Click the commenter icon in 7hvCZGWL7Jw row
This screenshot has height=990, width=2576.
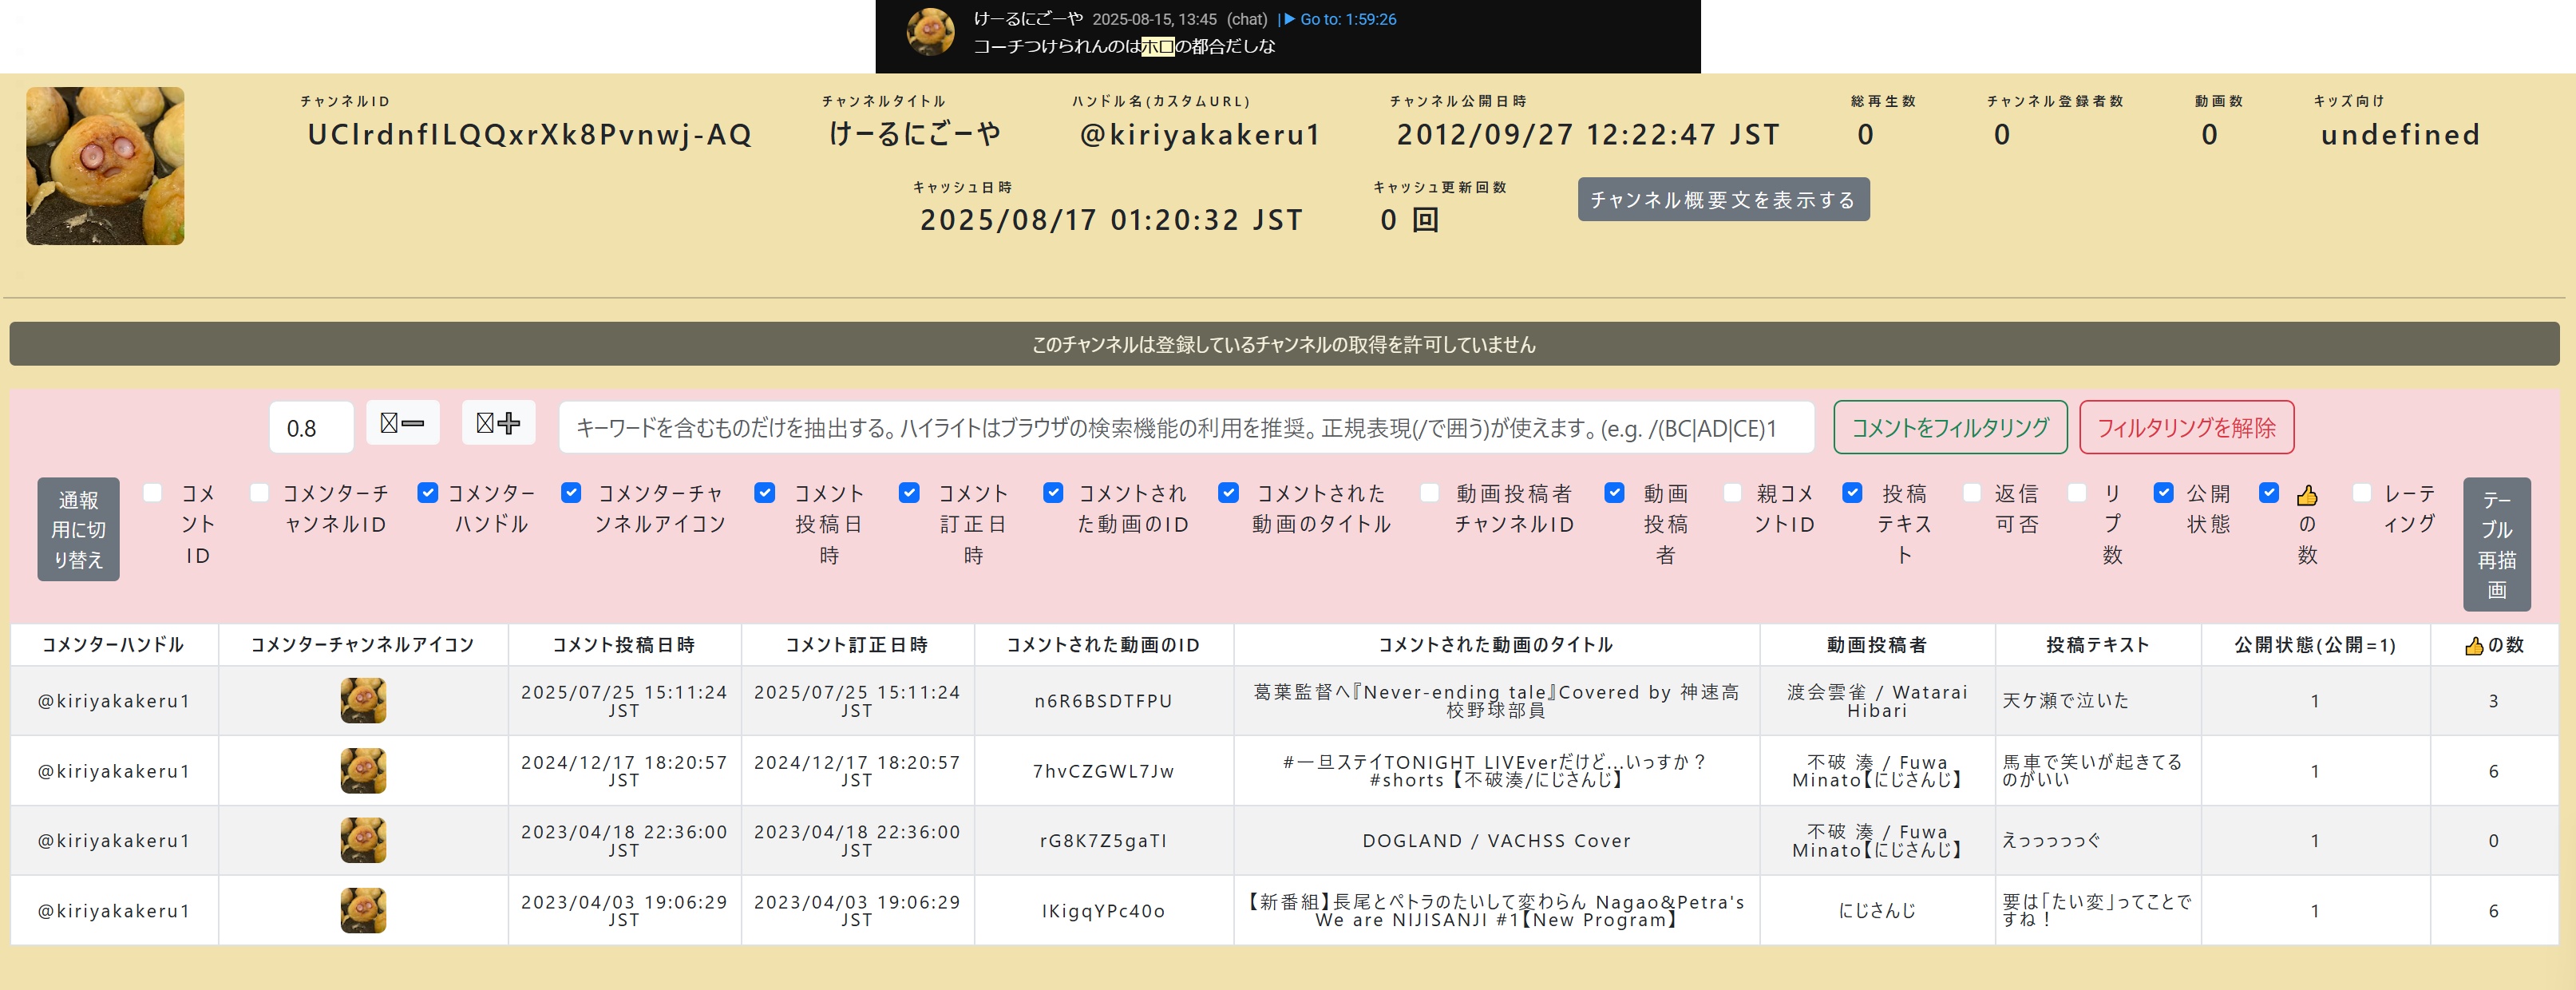click(363, 771)
